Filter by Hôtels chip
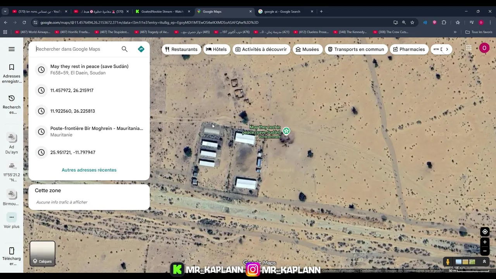 216,49
